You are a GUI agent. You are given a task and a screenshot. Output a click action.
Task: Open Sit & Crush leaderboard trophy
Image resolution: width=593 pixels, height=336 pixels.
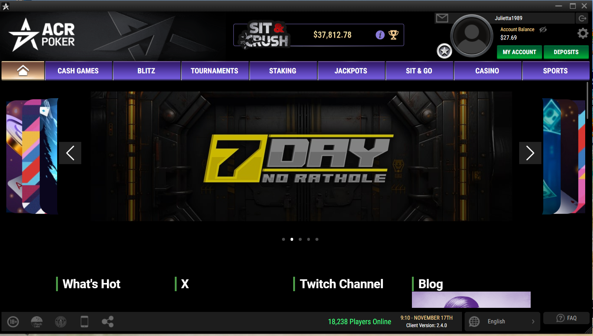393,35
